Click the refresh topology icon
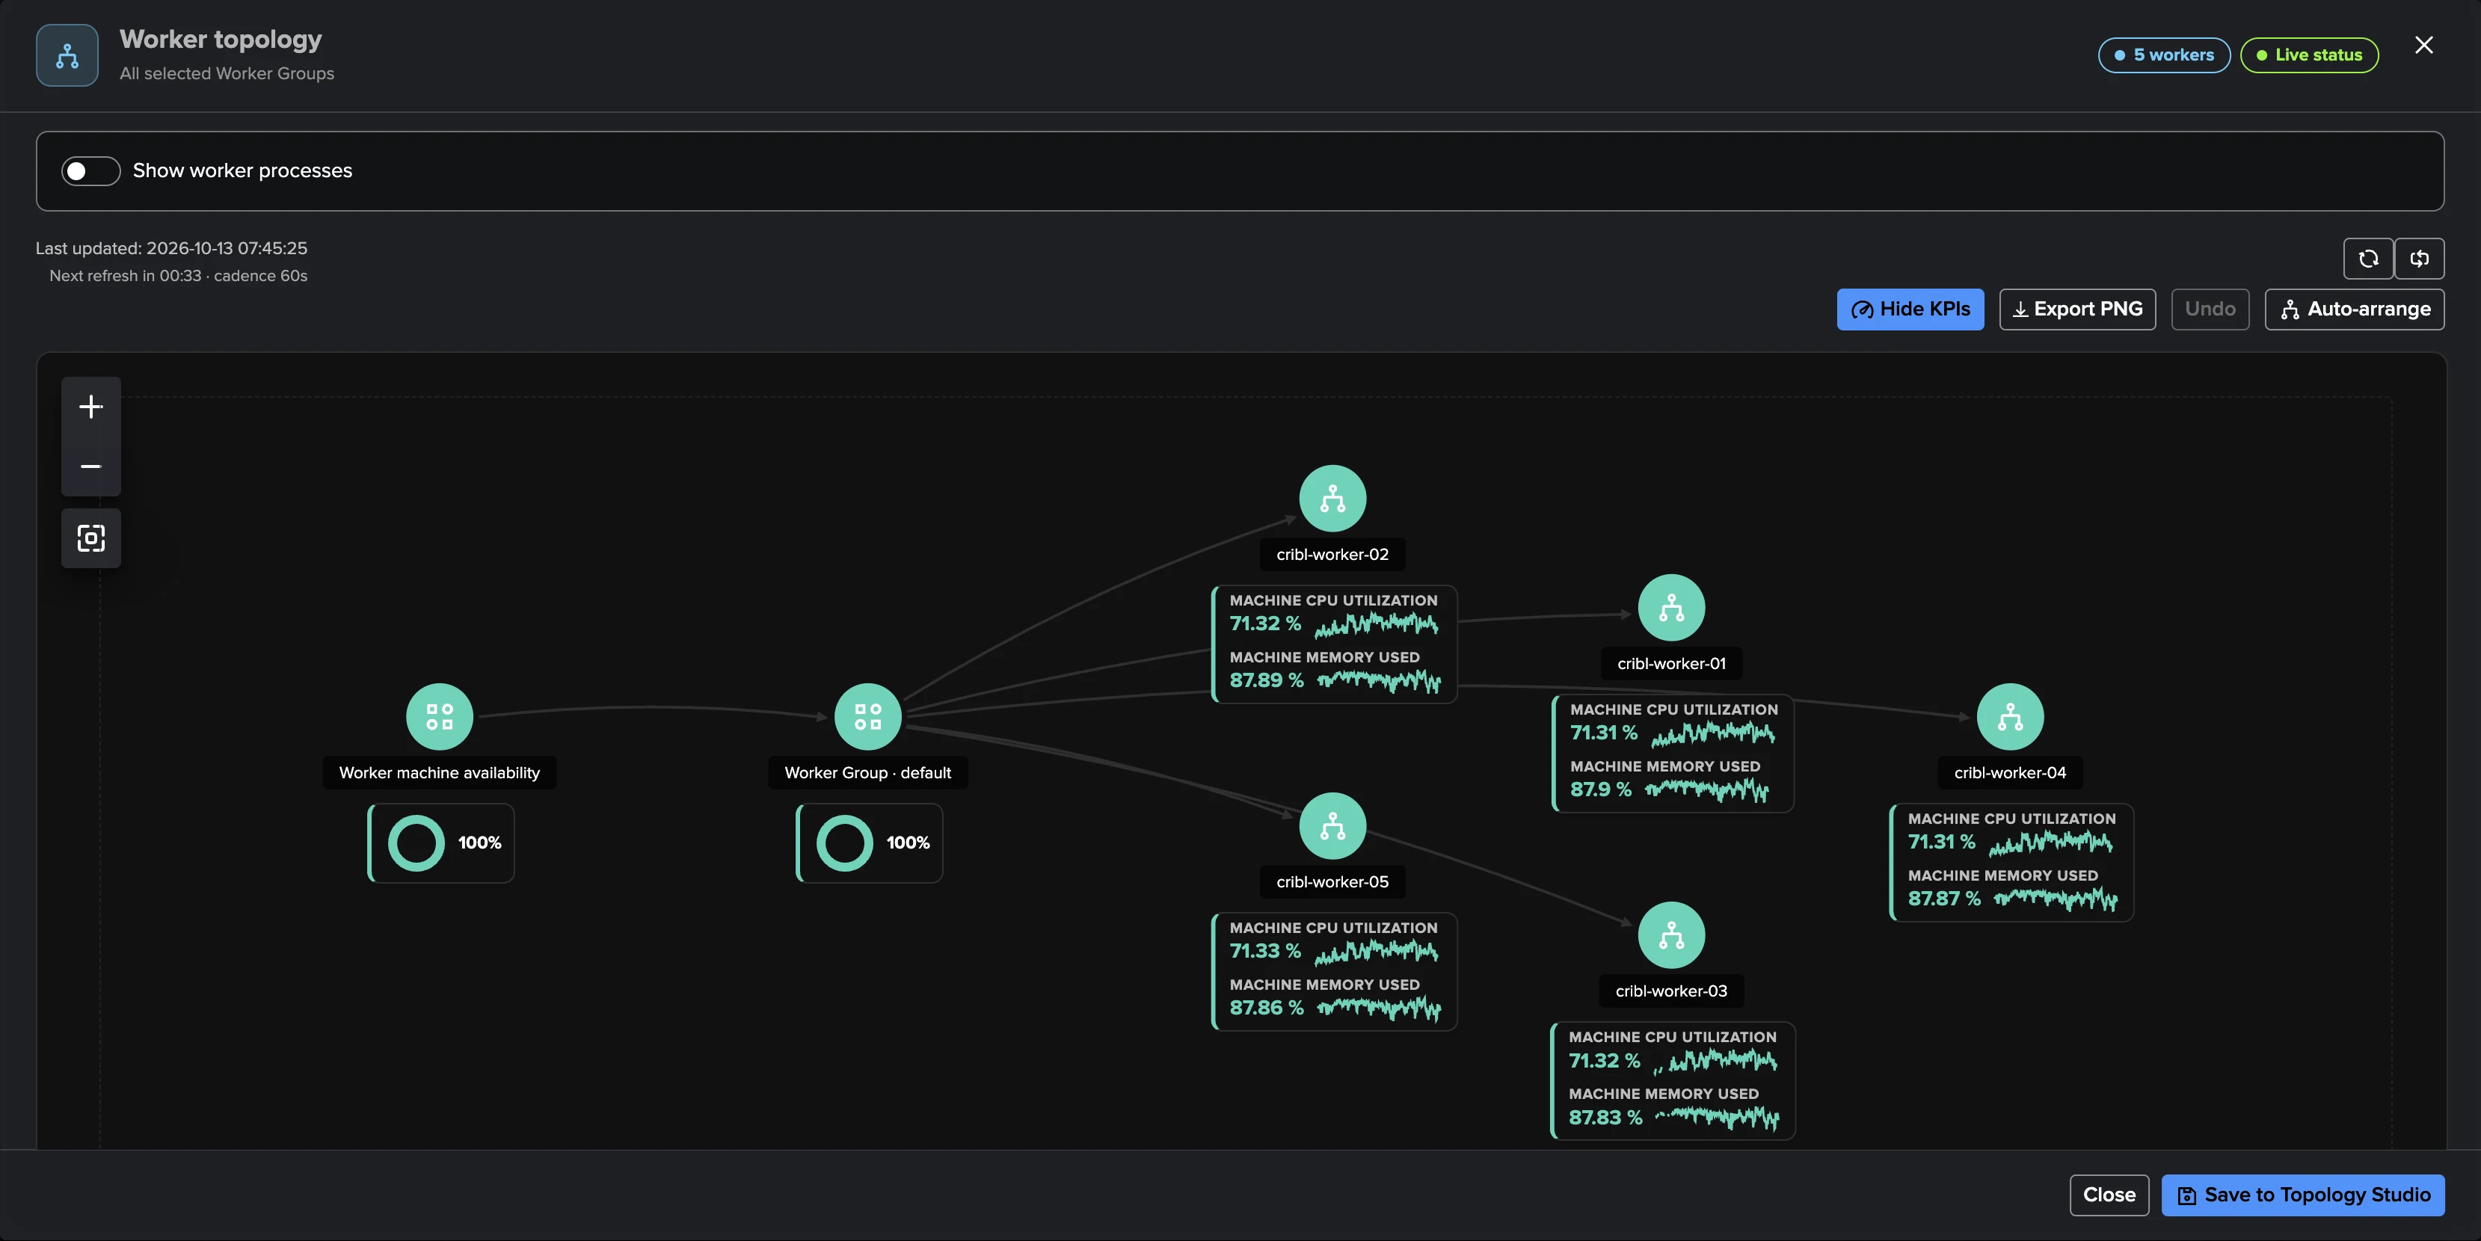Viewport: 2481px width, 1241px height. click(x=2368, y=258)
